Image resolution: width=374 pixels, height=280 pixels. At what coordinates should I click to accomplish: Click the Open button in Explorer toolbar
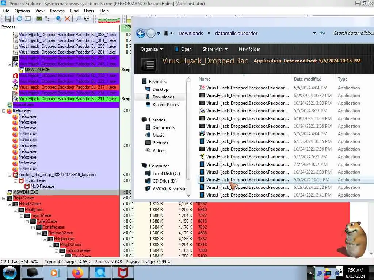point(183,49)
